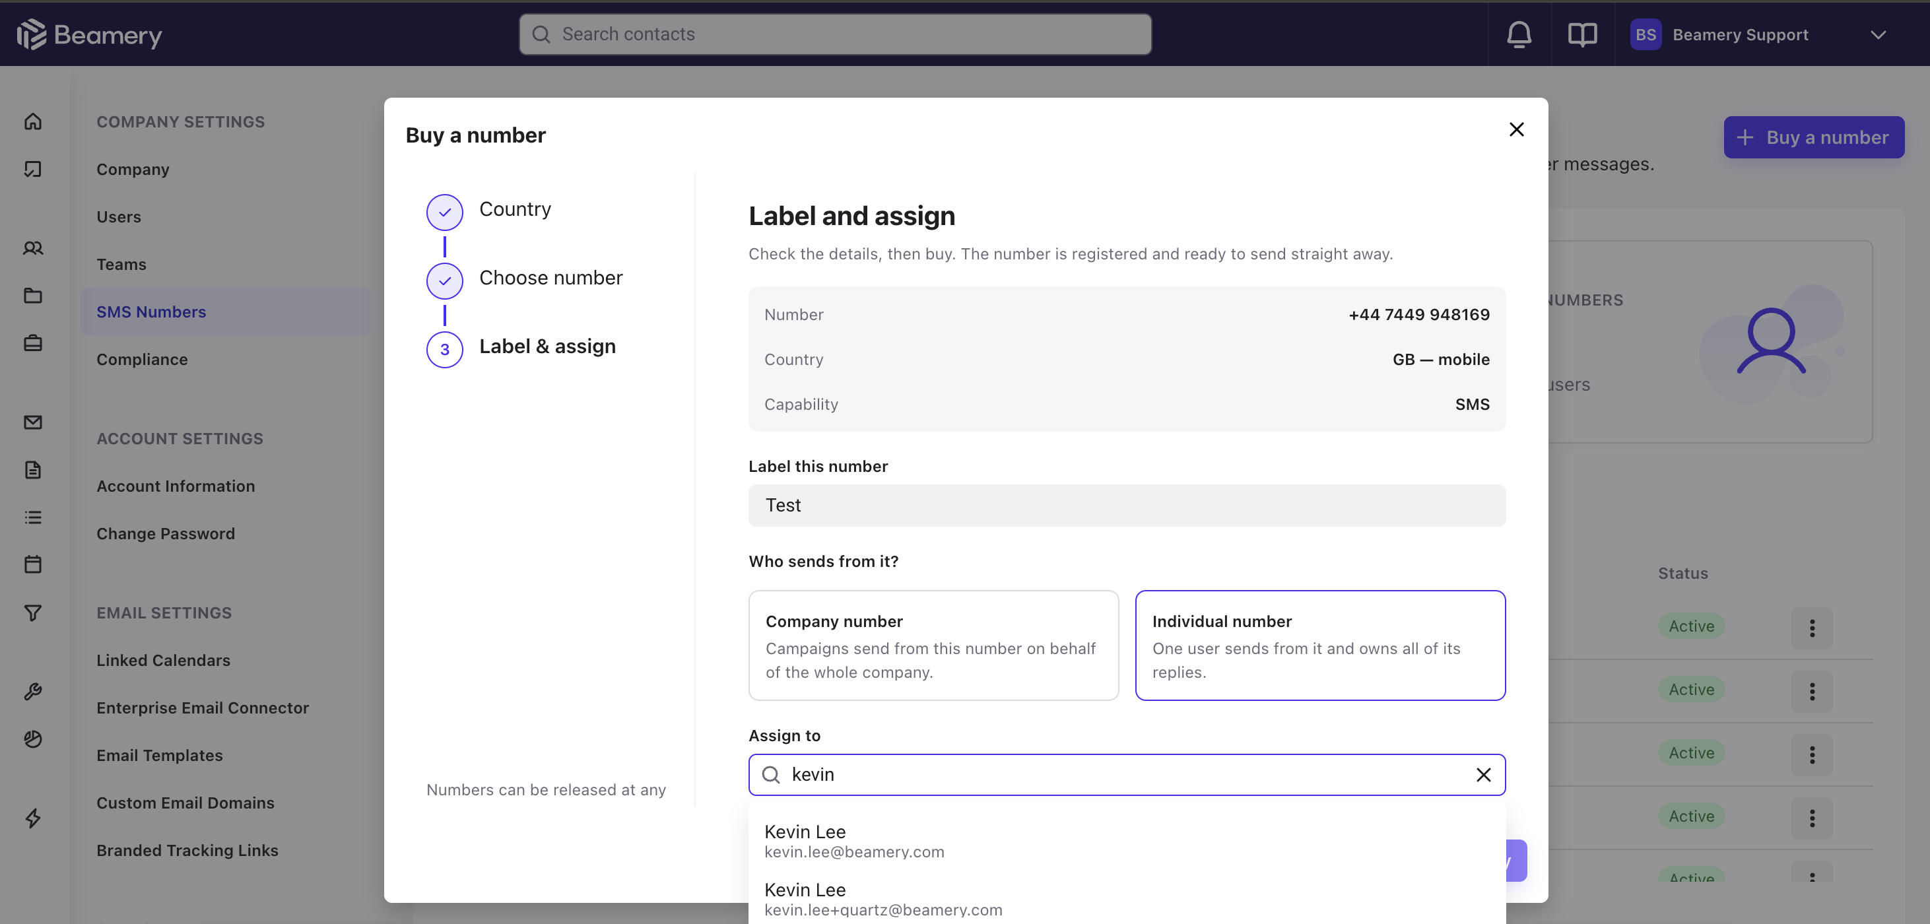Clear the Assign to search field

tap(1483, 775)
